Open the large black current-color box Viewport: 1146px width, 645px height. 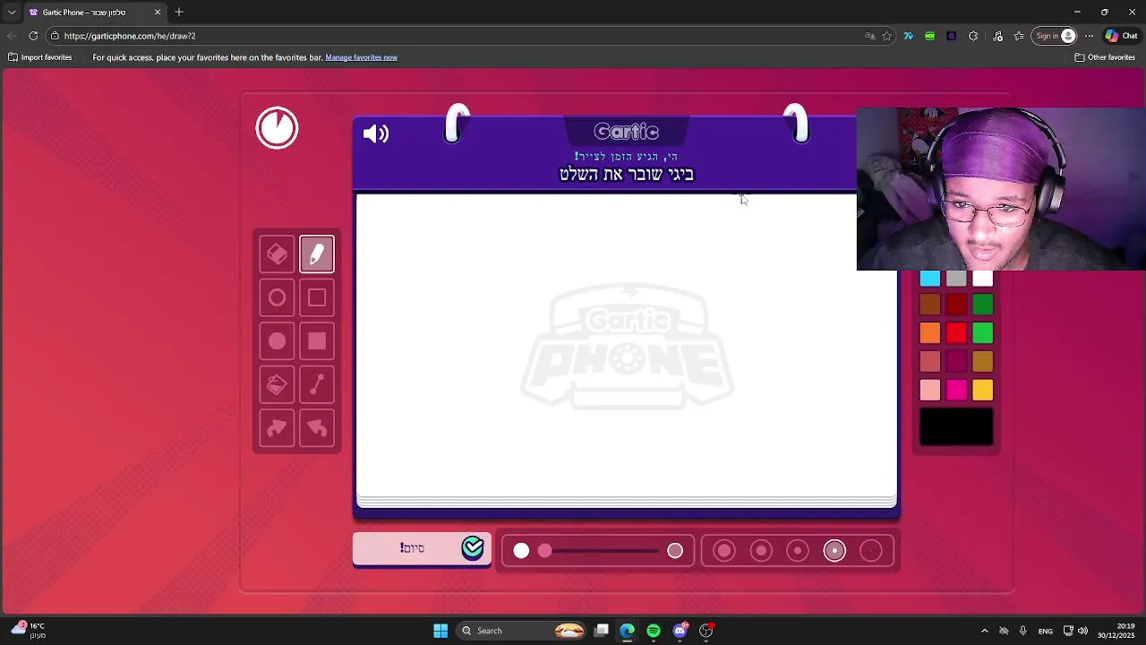click(956, 426)
